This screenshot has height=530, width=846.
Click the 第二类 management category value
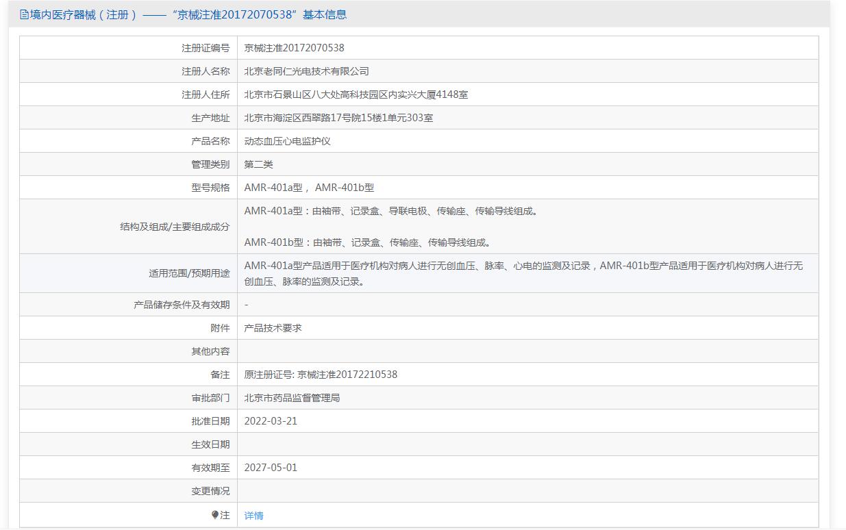pos(258,164)
